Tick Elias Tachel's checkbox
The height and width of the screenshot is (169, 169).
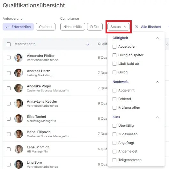9,119
